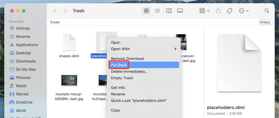The height and width of the screenshot is (118, 279).
Task: Click the Tags icon in toolbar
Action: tap(229, 11)
